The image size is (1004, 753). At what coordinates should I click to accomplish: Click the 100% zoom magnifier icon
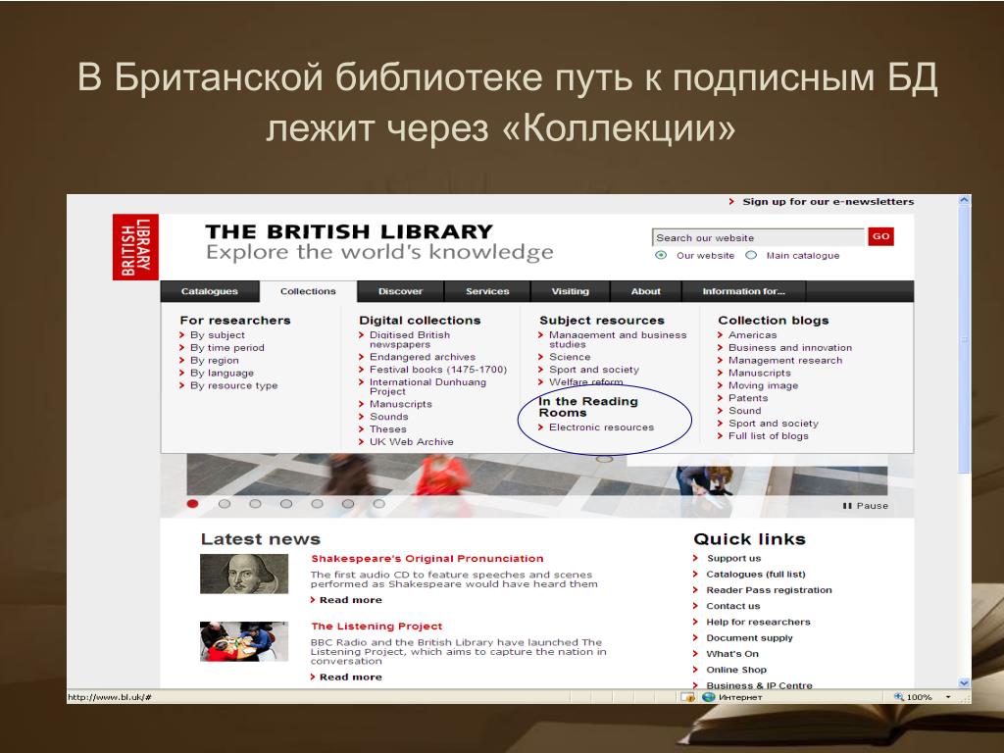[x=899, y=697]
